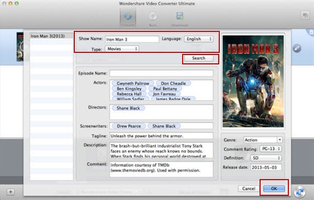Select the Don Cheadle actor tag

[x=173, y=83]
